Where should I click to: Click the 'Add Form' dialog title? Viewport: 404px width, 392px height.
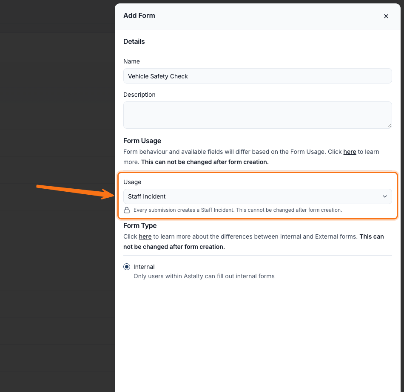[139, 15]
